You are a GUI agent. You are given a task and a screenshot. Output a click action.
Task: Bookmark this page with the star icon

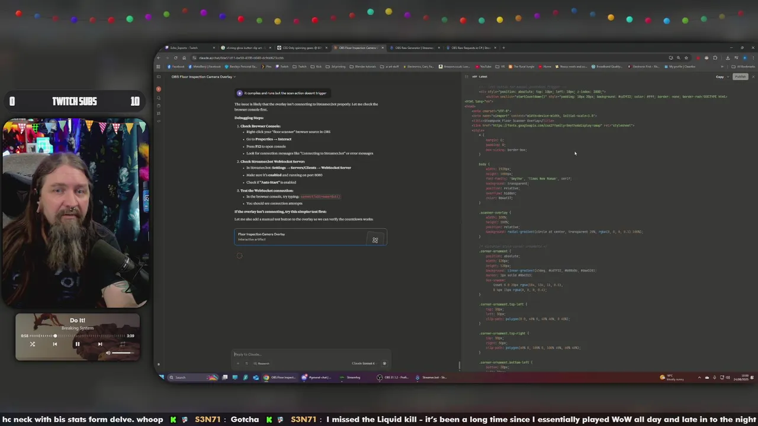coord(686,57)
